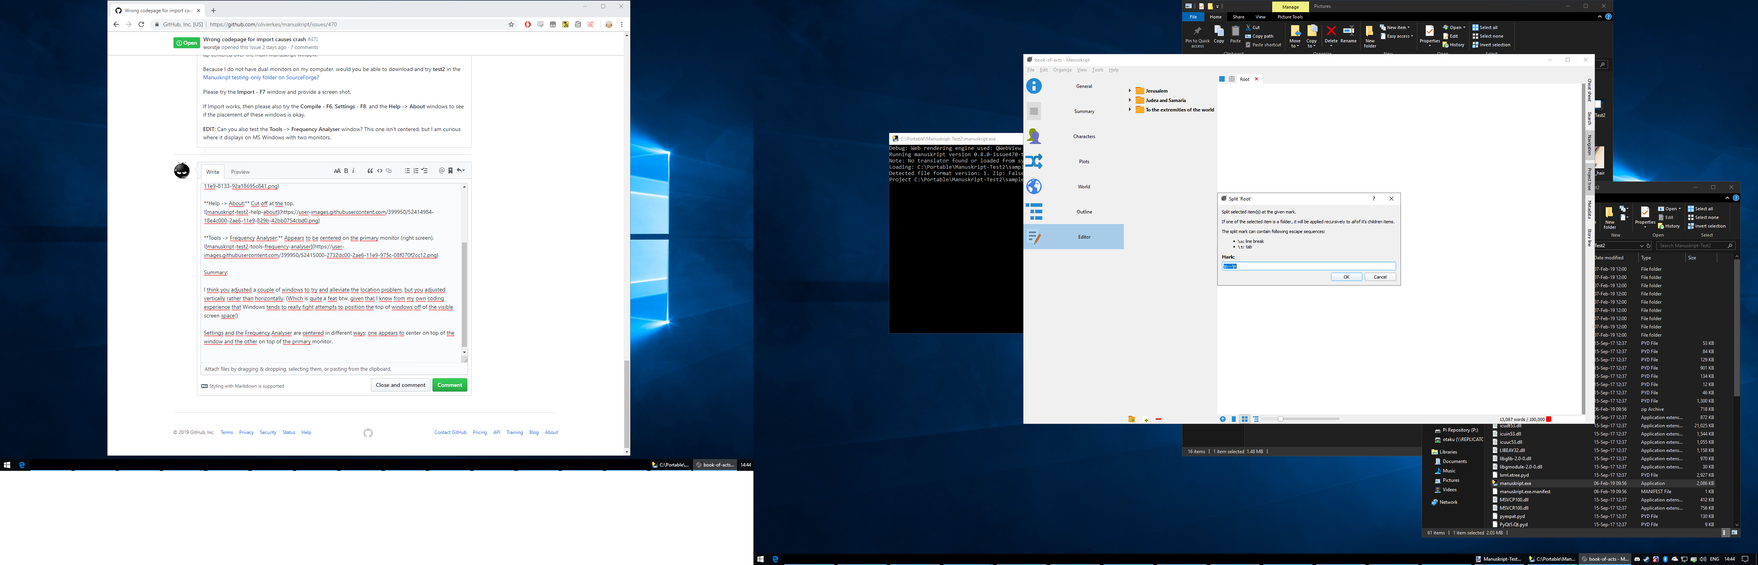Open the Characters panel in Manuskript
The height and width of the screenshot is (565, 1758).
(1035, 136)
